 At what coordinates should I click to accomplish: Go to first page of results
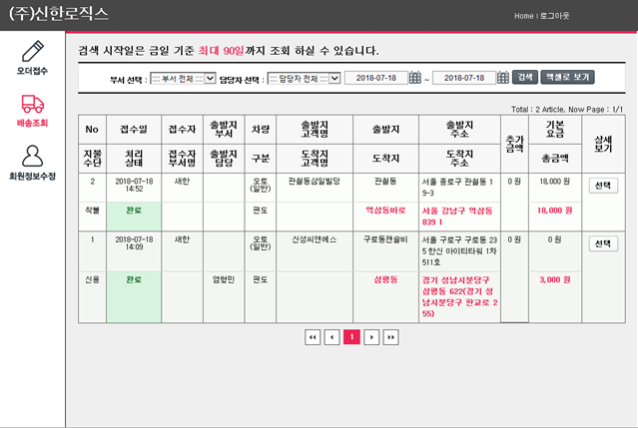pyautogui.click(x=313, y=337)
